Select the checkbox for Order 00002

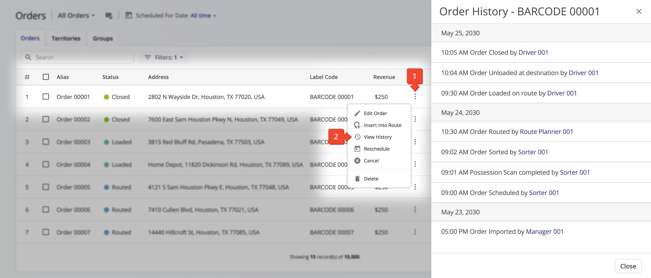tap(46, 119)
